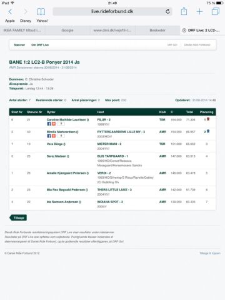Switch to the Google tab
The height and width of the screenshot is (300, 225).
point(67,30)
